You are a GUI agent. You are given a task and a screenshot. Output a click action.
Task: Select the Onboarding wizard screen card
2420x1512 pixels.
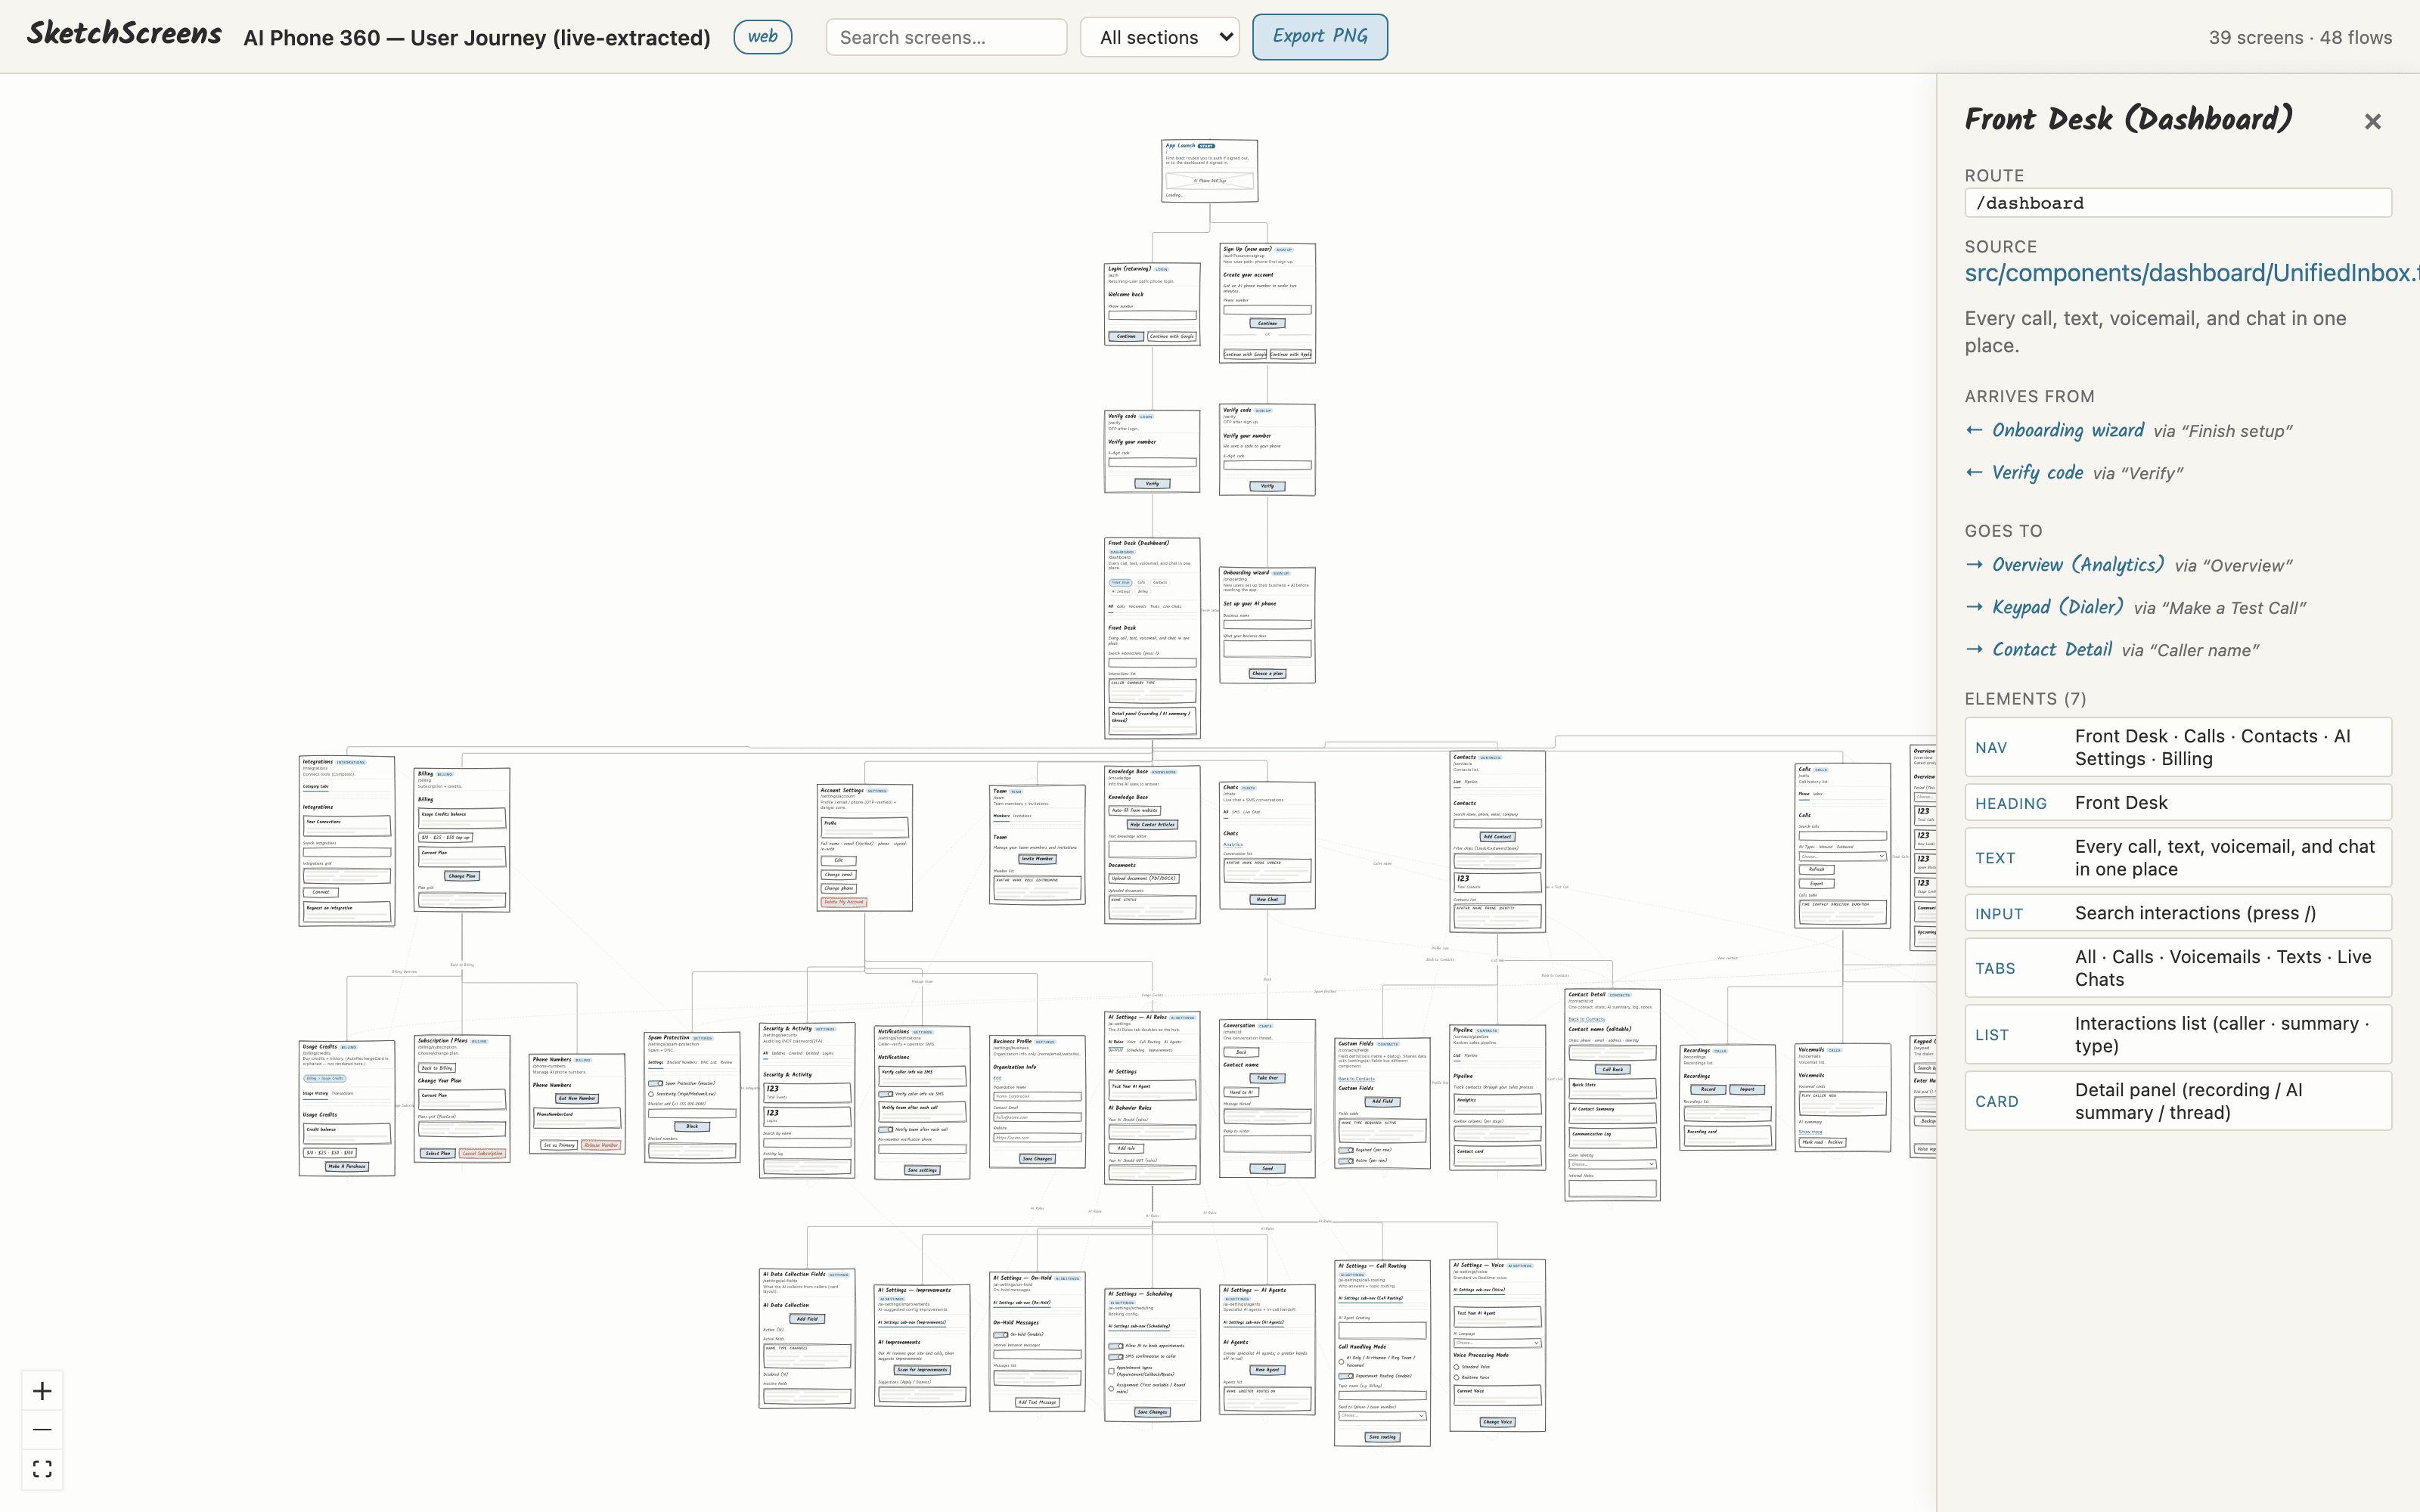[x=1267, y=626]
